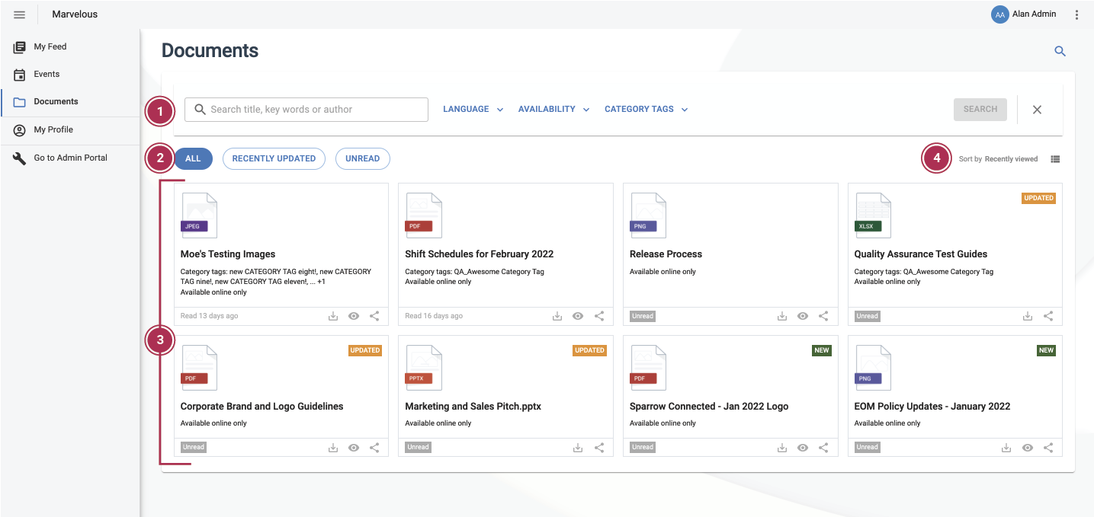Select the ALL filter chip
This screenshot has width=1094, height=517.
point(193,158)
